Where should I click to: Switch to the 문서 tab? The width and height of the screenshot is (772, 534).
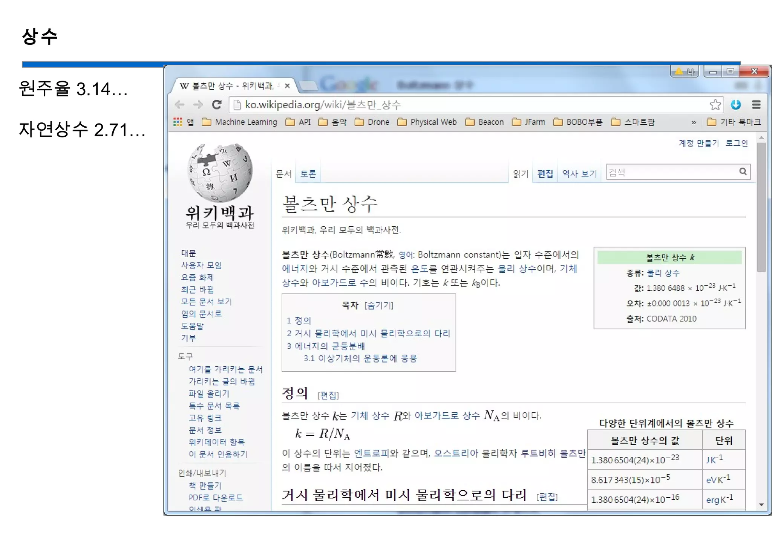[283, 174]
